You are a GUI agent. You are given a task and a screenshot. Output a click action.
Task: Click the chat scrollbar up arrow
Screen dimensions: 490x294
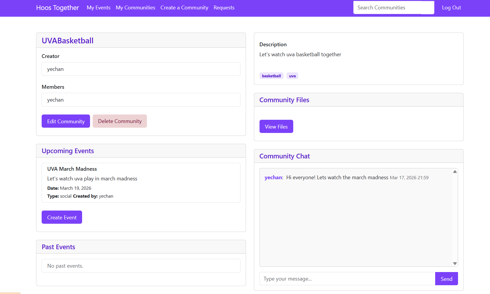(x=455, y=171)
